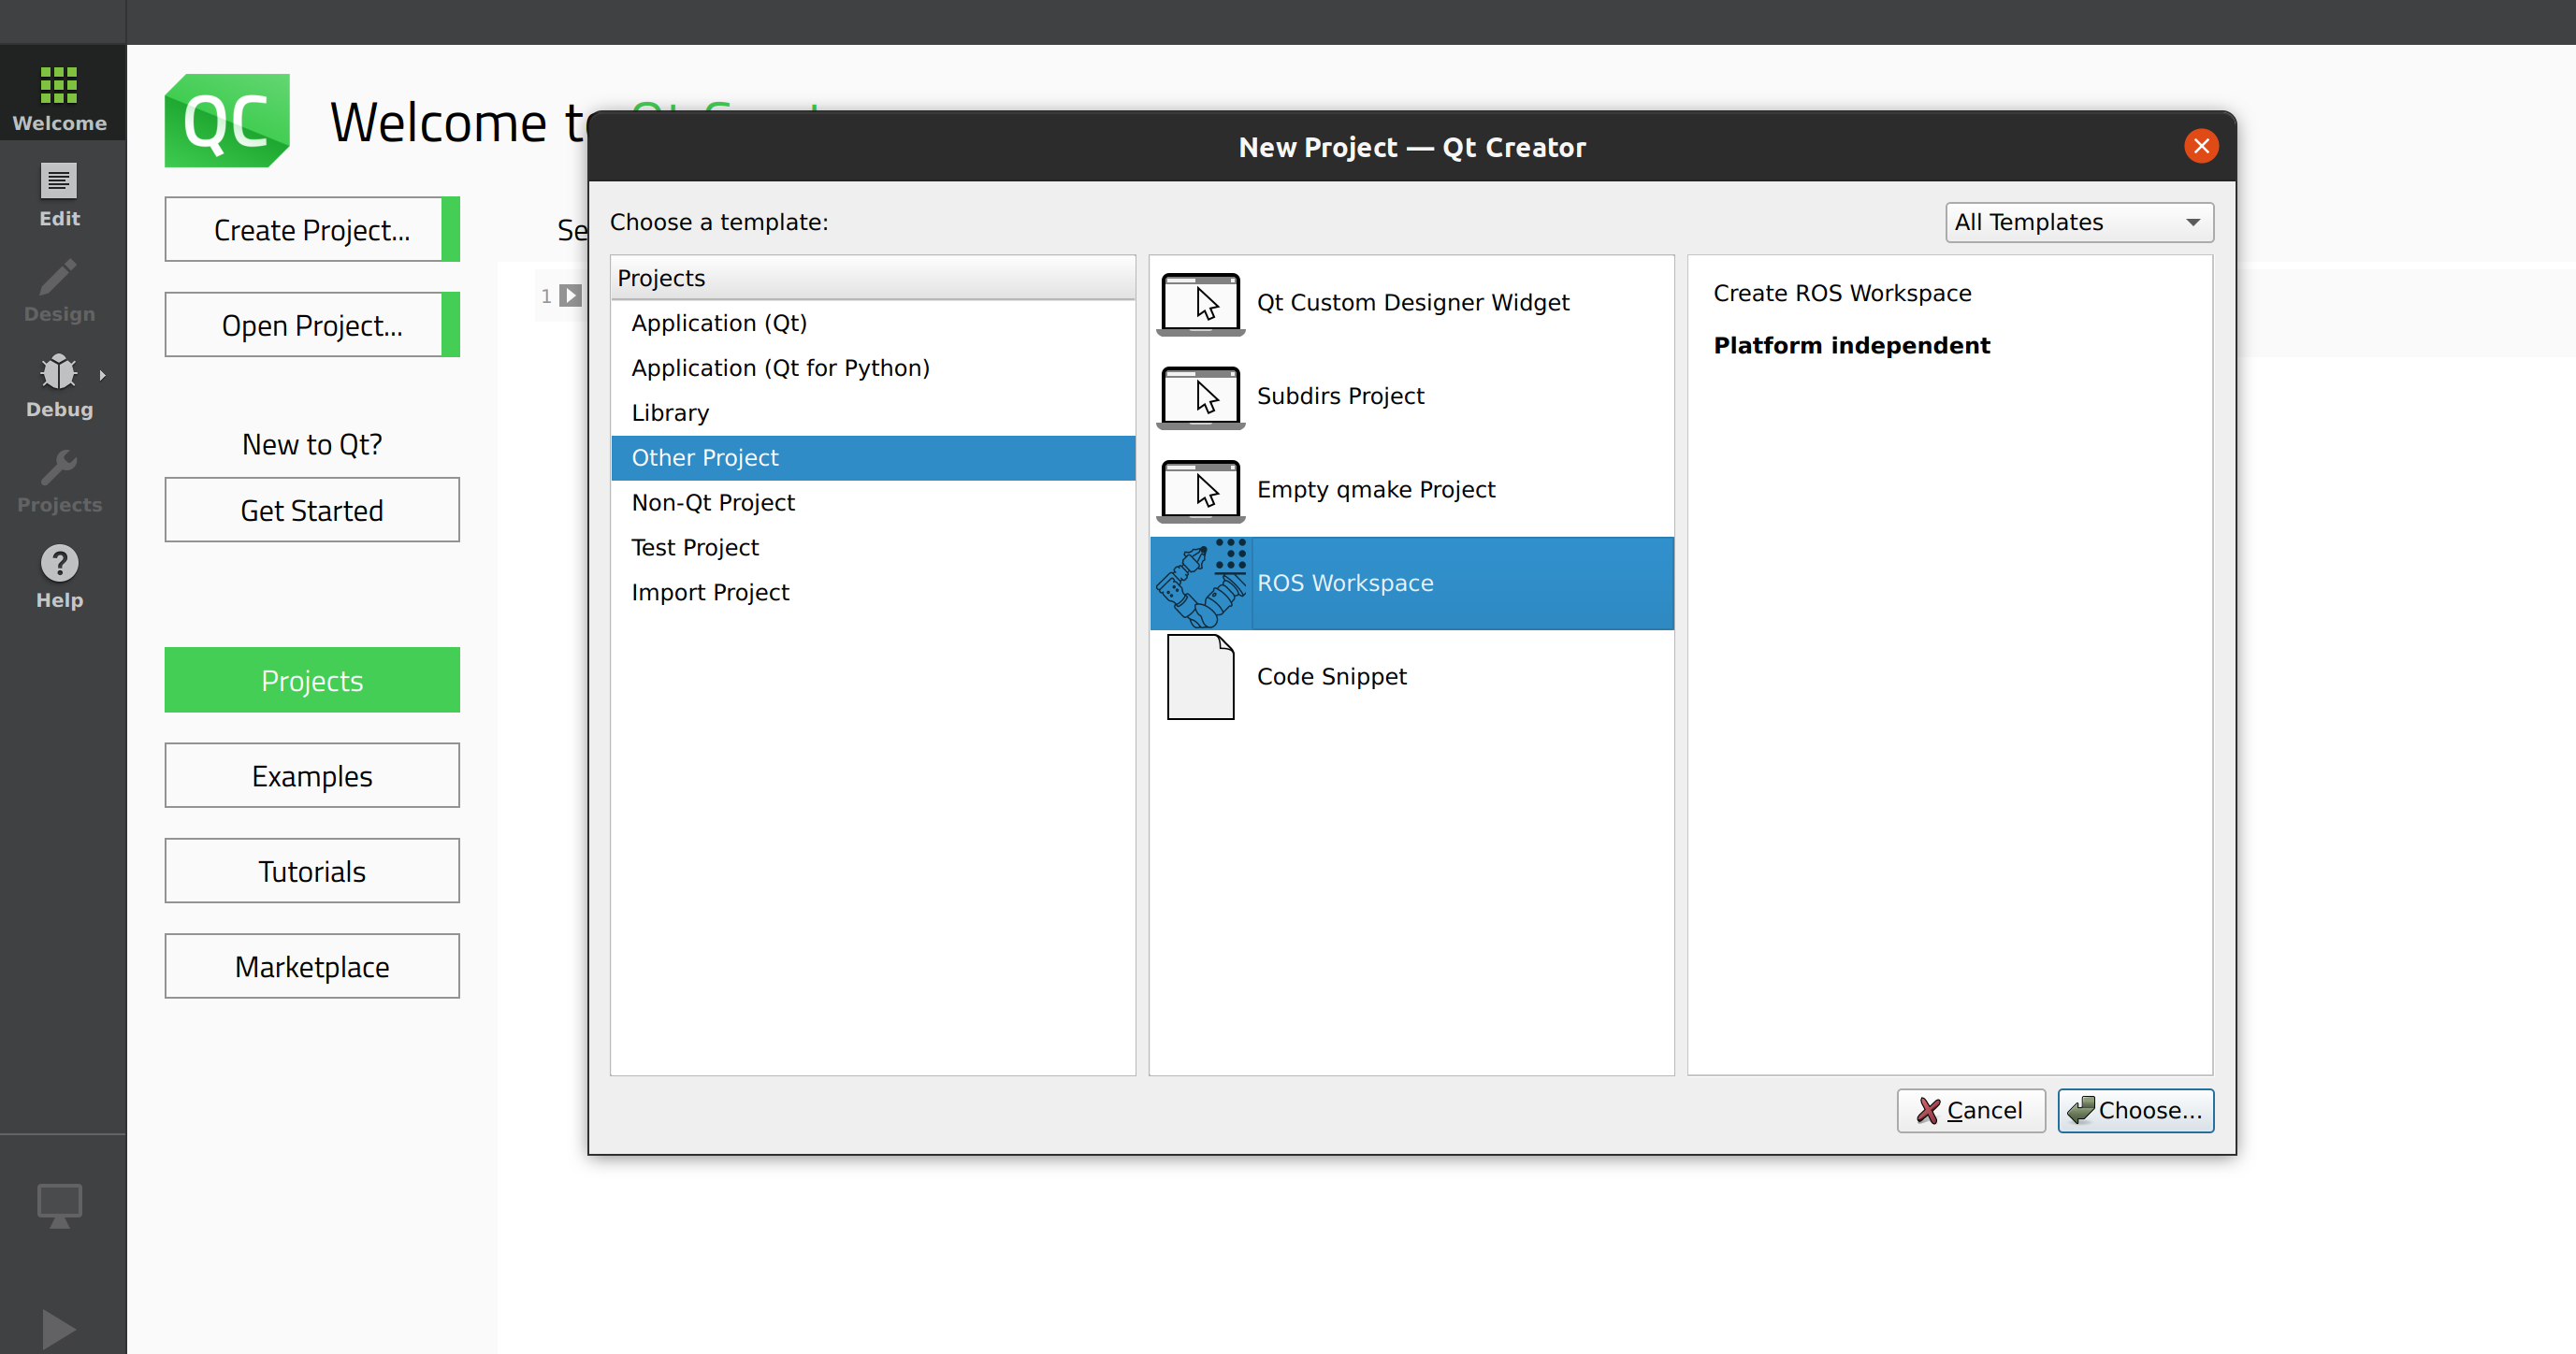This screenshot has height=1354, width=2576.
Task: Select the Non-Qt Project category
Action: tap(712, 502)
